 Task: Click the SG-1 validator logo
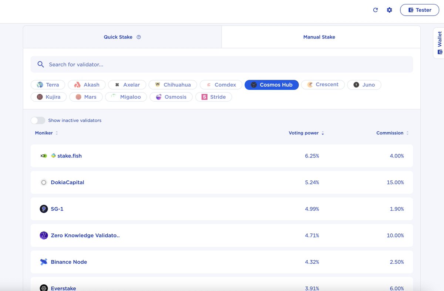coord(44,209)
